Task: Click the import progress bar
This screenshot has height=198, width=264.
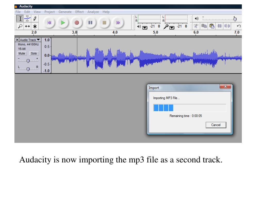Action: (190, 108)
